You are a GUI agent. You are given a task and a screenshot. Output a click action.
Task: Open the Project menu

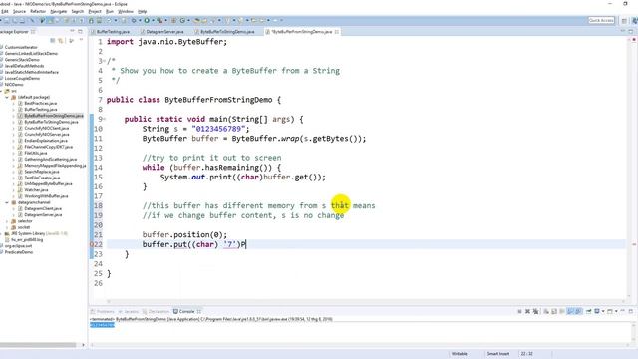95,11
